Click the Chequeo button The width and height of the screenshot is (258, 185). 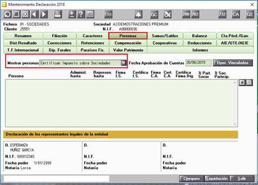[191, 179]
